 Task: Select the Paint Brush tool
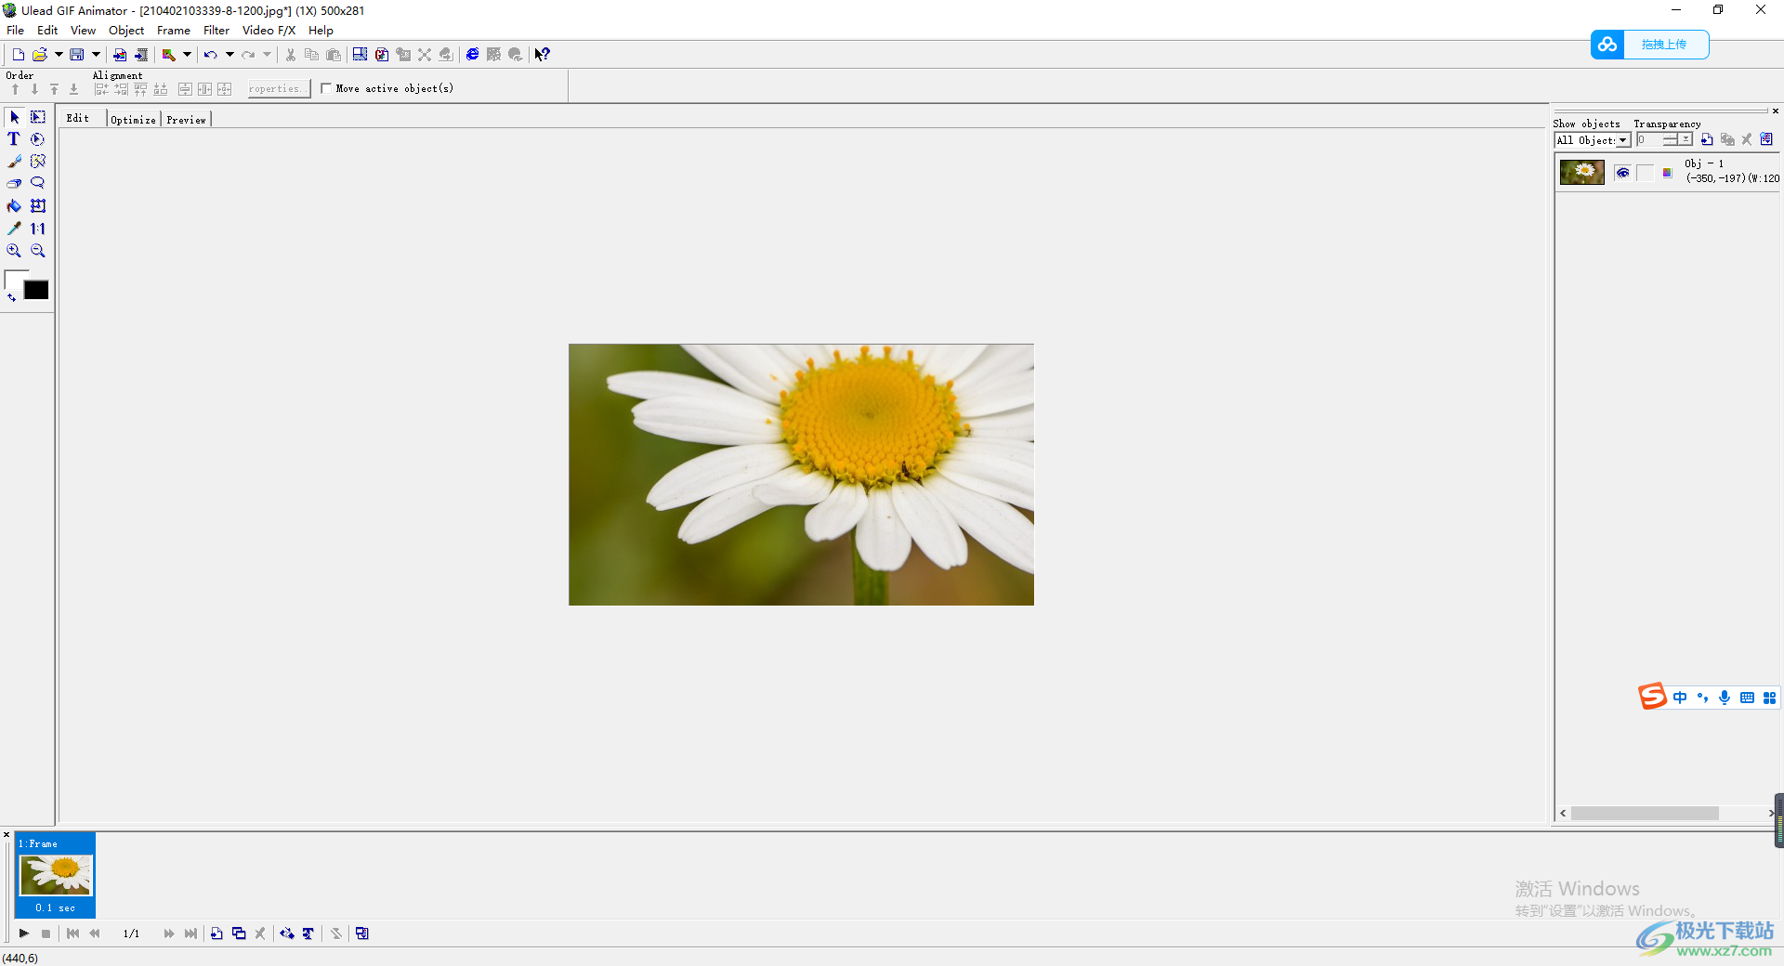pos(14,162)
